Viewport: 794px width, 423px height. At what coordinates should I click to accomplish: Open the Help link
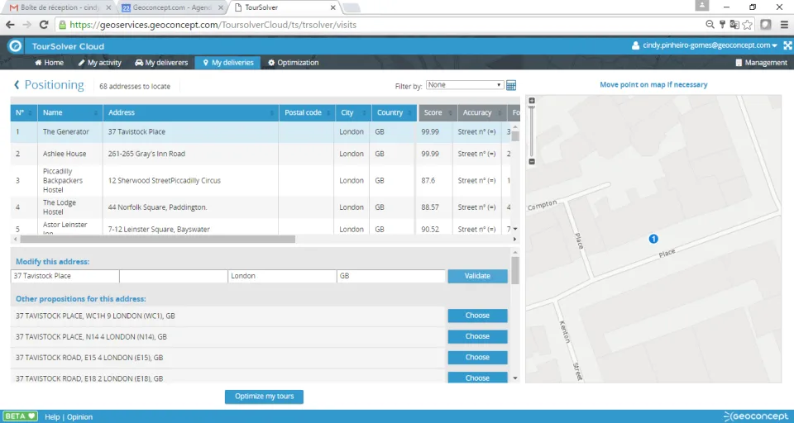coord(52,417)
